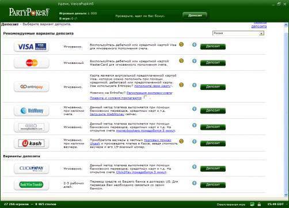Screen dimensions: 289x208
Task: Open the депозита link at top right
Action: [259, 27]
